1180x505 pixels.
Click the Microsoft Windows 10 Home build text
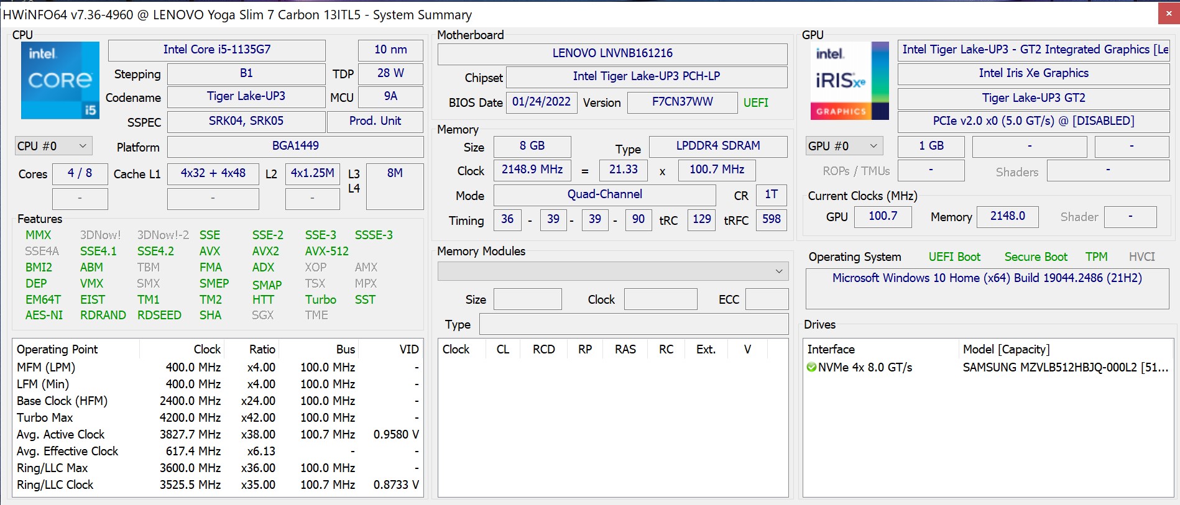coord(987,278)
